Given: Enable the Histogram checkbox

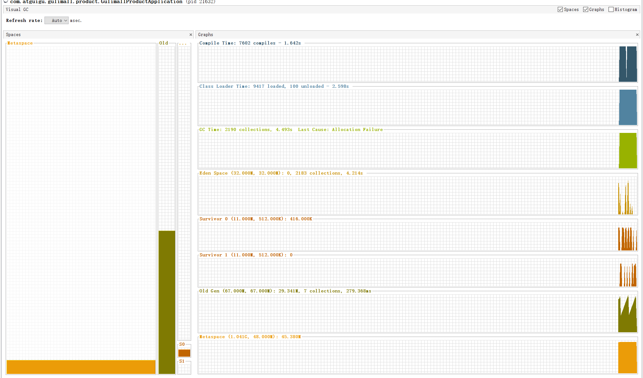Looking at the screenshot, I should (611, 9).
